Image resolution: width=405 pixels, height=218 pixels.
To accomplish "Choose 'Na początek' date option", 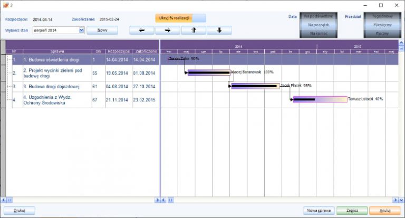I will click(x=319, y=25).
